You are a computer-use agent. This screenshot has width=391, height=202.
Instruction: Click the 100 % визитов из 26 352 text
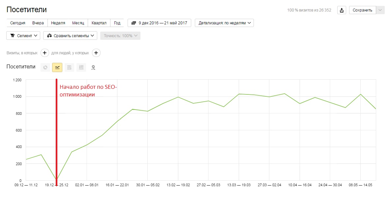tap(309, 10)
